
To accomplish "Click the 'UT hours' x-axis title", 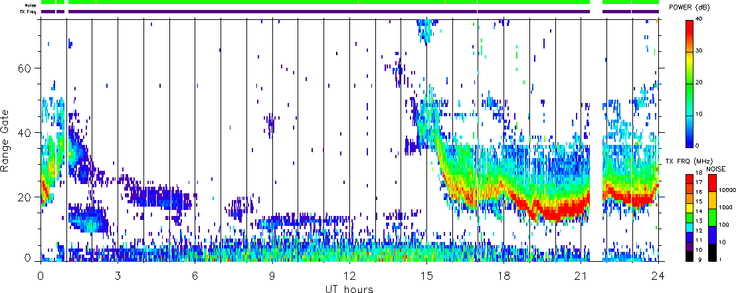I will point(349,288).
